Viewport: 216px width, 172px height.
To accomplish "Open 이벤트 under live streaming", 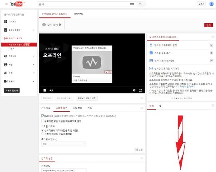I will pos(12,49).
